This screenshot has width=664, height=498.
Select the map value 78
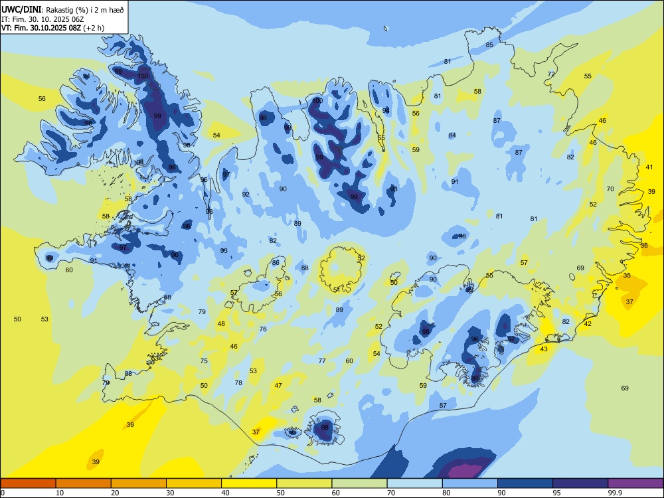coord(238,383)
